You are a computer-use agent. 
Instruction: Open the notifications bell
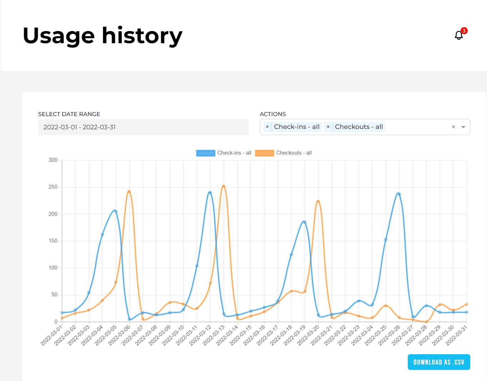point(459,35)
